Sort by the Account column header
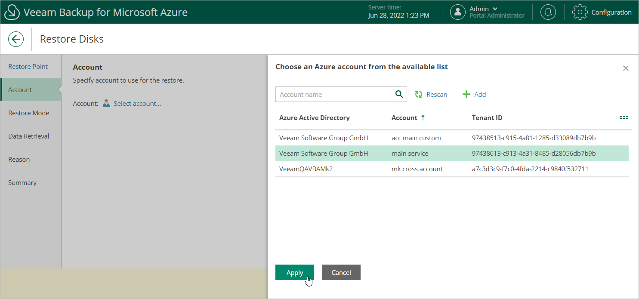Image resolution: width=639 pixels, height=299 pixels. click(x=404, y=117)
